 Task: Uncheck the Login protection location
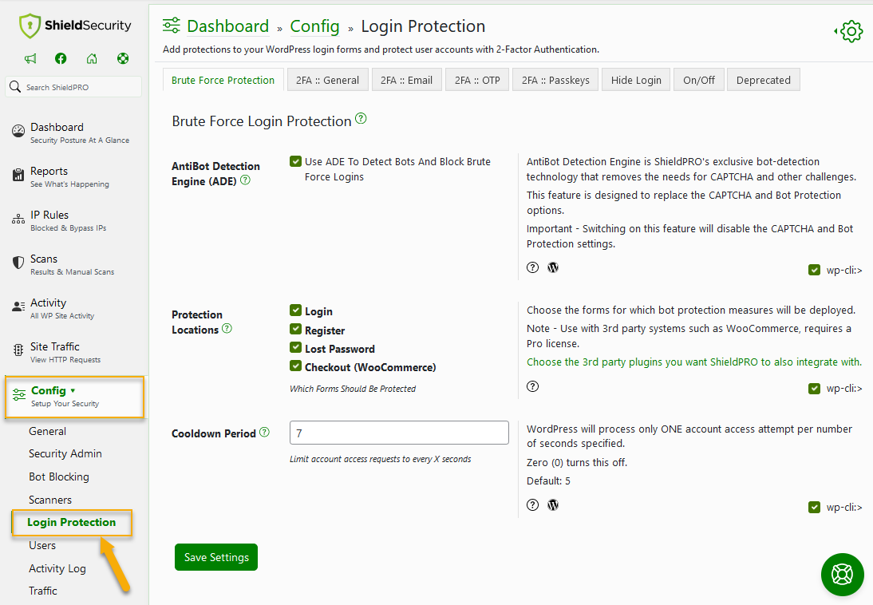coord(295,310)
